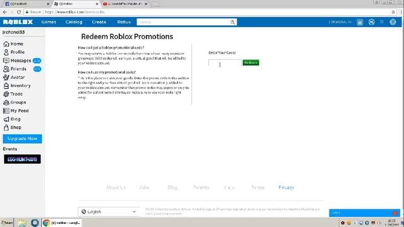
Task: Open the About Us footer link
Action: tap(116, 188)
